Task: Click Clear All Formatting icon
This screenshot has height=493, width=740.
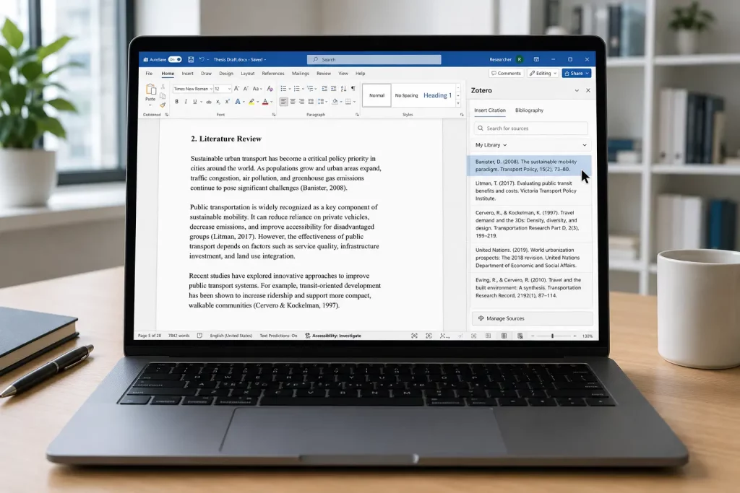Action: [270, 89]
